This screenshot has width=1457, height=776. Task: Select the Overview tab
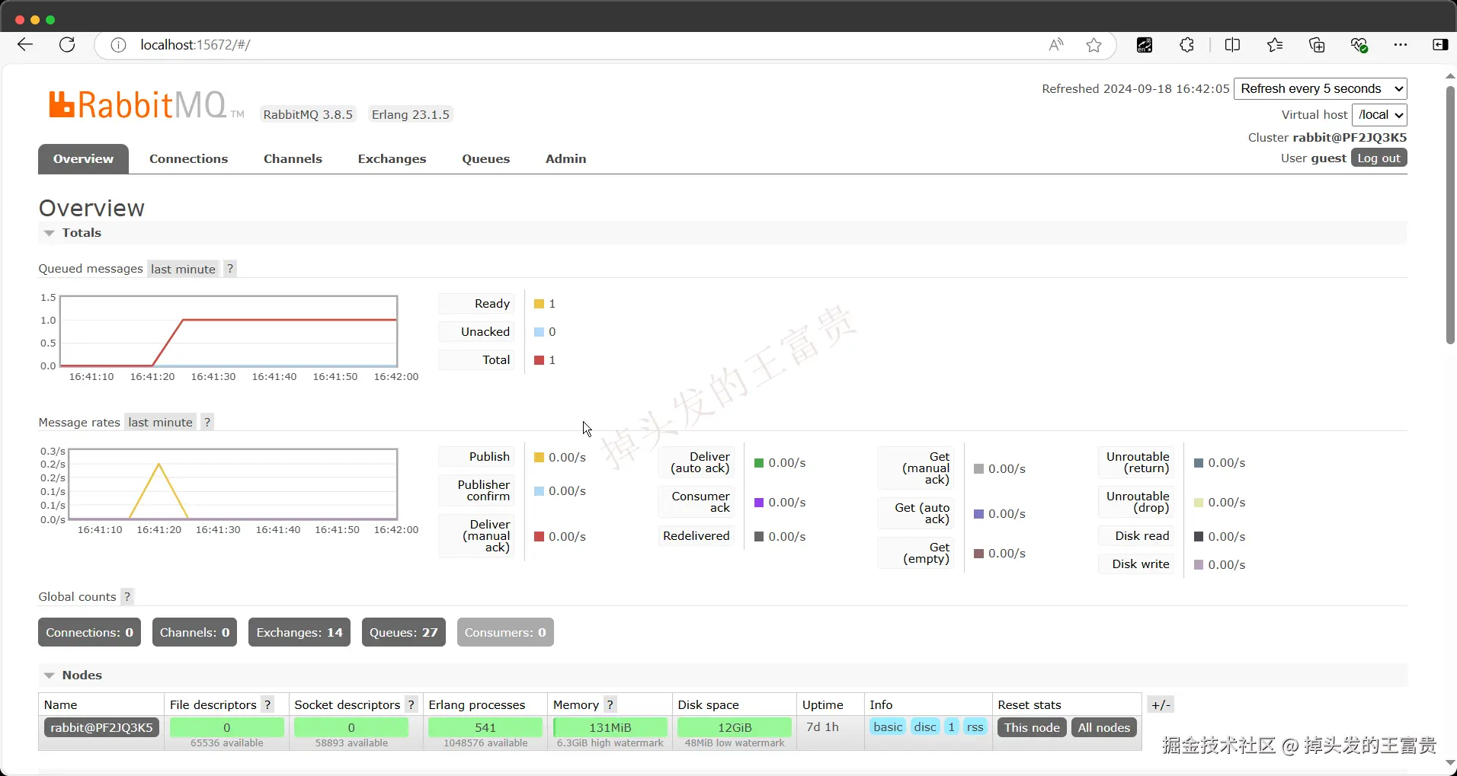(x=83, y=158)
